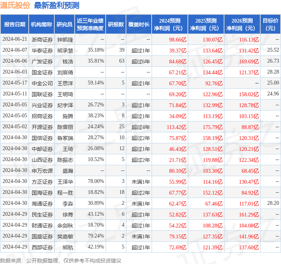Image resolution: width=281 pixels, height=264 pixels.
Task: Click the 2024-05-17 report date
Action: click(15, 83)
